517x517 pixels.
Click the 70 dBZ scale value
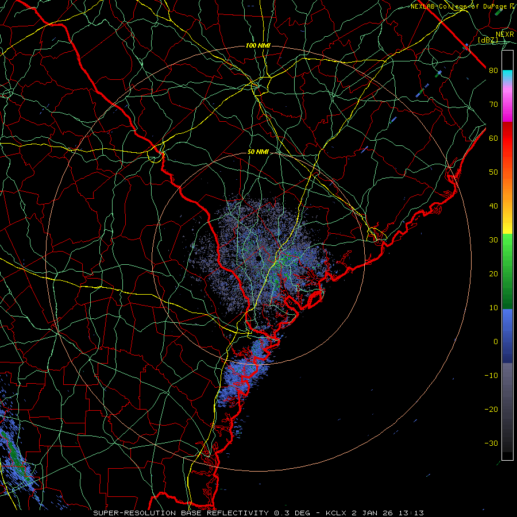tap(493, 104)
